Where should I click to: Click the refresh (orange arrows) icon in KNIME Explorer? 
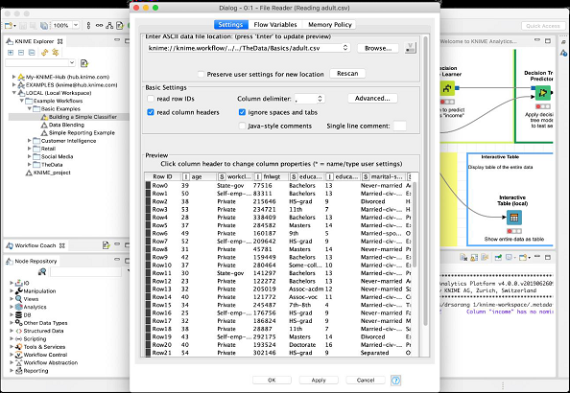(45, 53)
